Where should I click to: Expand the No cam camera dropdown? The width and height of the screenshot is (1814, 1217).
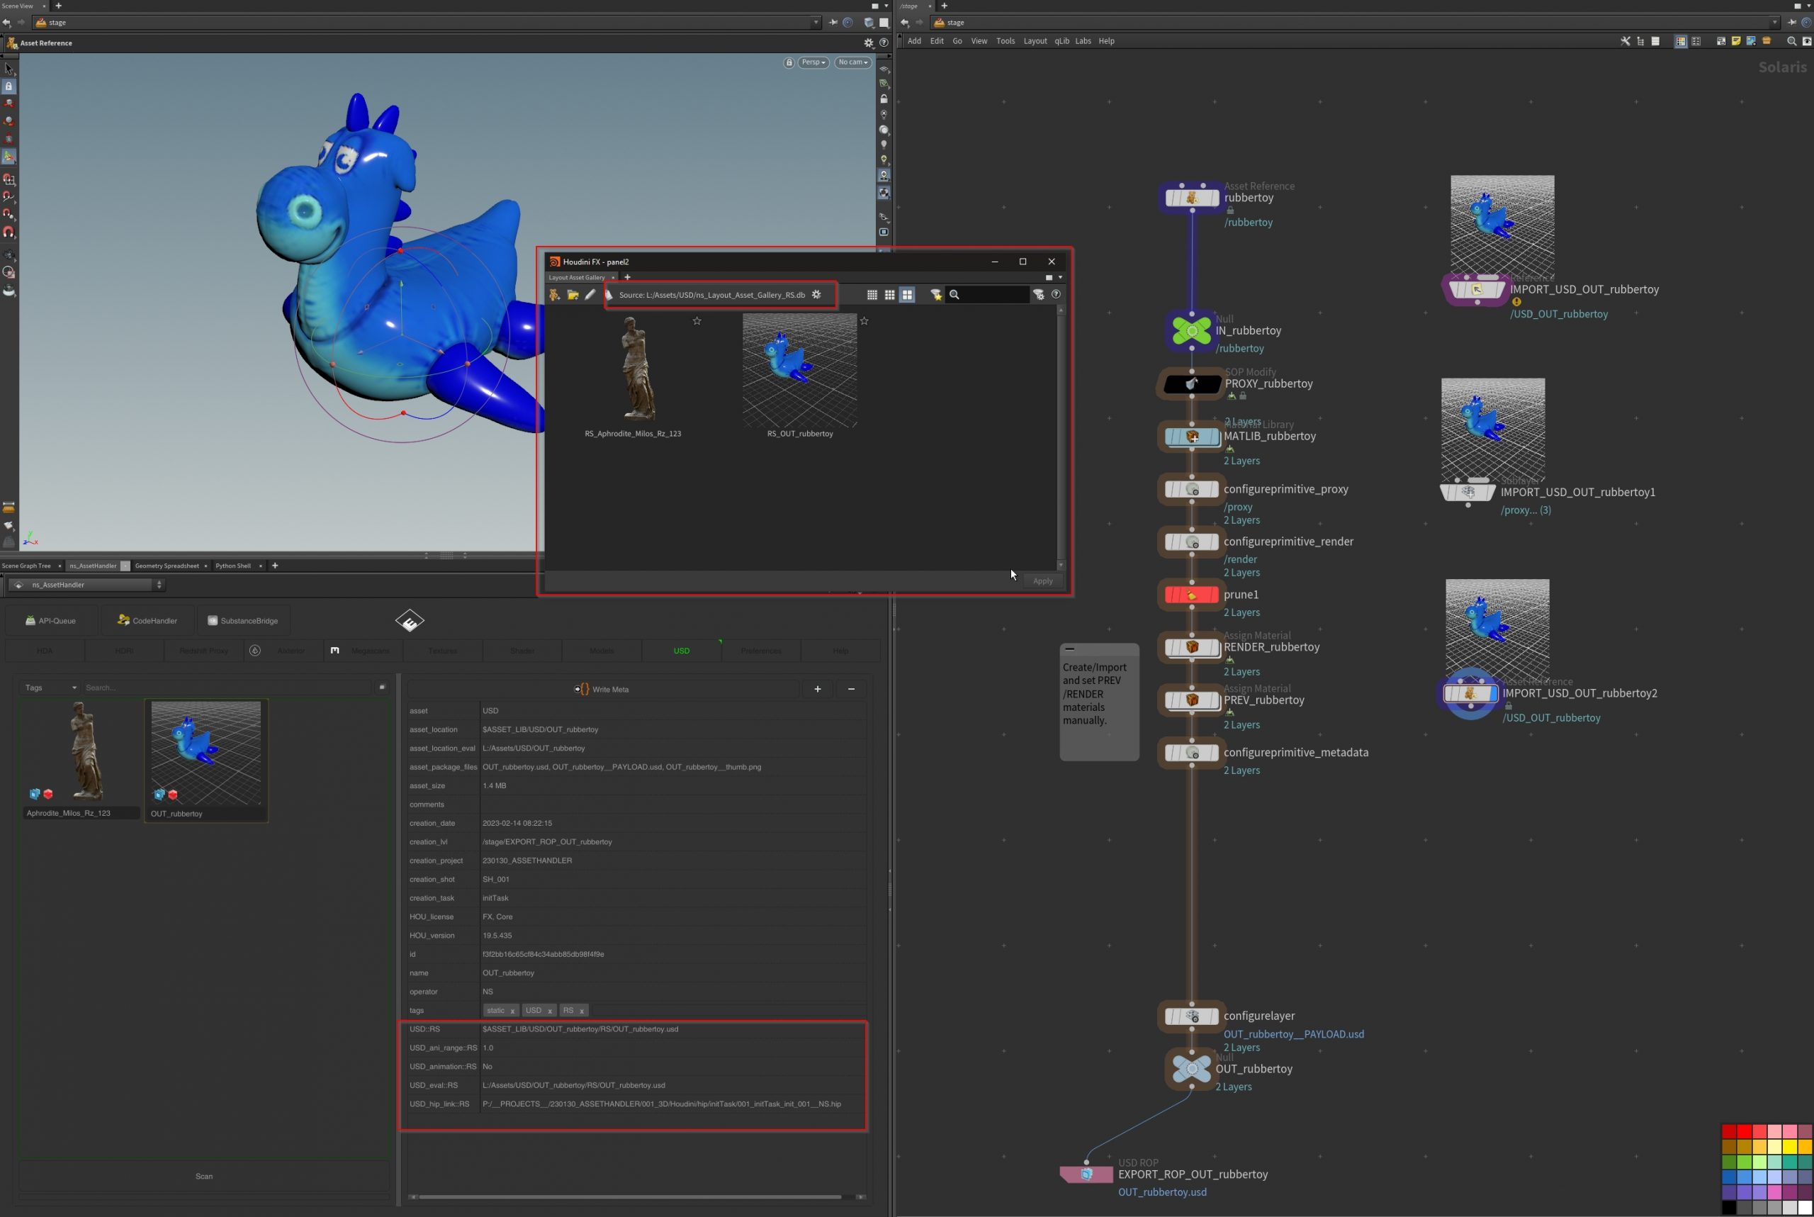(852, 62)
